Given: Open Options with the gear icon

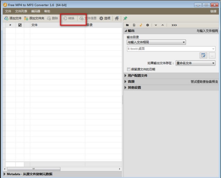Looking at the screenshot, I should [105, 18].
